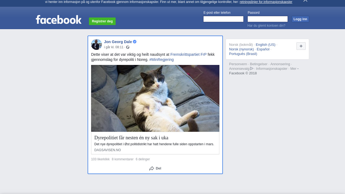Open retningslinjer for informasjonskapsler link
345x194 pixels.
click(266, 2)
